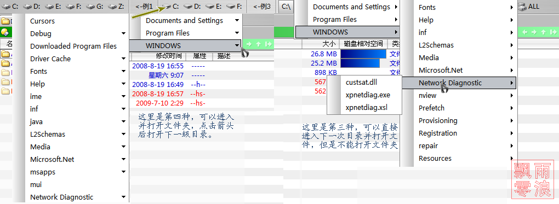
Task: Expand java dropdown arrow
Action: pos(124,122)
